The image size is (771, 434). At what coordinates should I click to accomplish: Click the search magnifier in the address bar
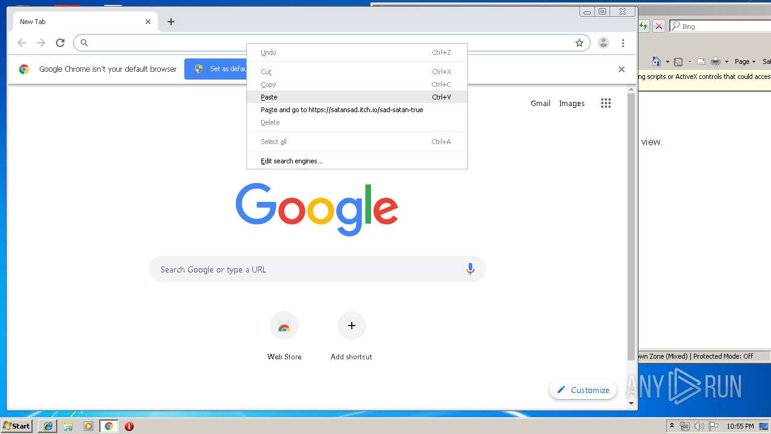pyautogui.click(x=84, y=43)
